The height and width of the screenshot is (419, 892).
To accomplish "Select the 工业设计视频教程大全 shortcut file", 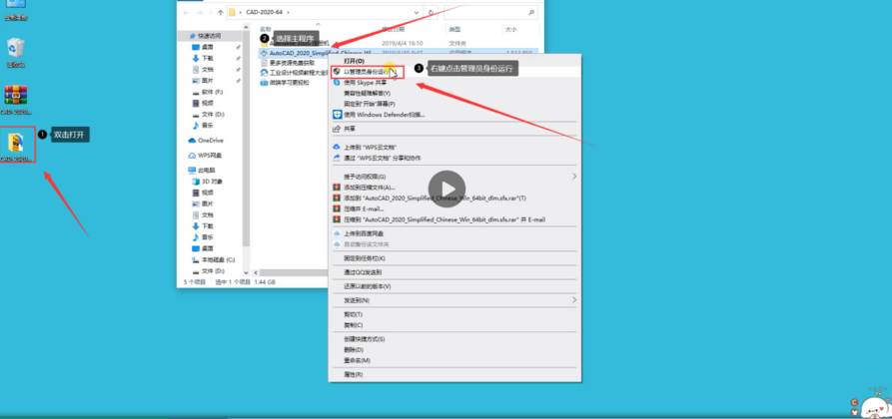I will click(x=294, y=73).
